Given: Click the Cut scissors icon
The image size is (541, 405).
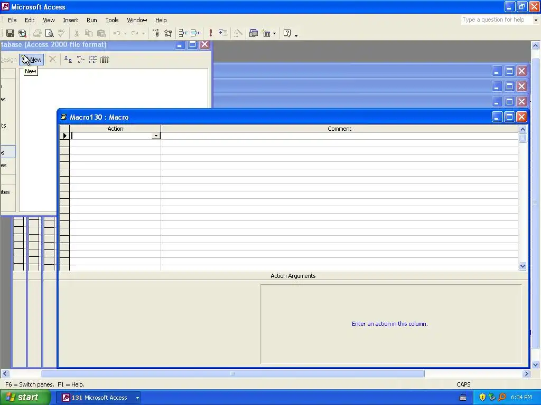Looking at the screenshot, I should [x=77, y=33].
